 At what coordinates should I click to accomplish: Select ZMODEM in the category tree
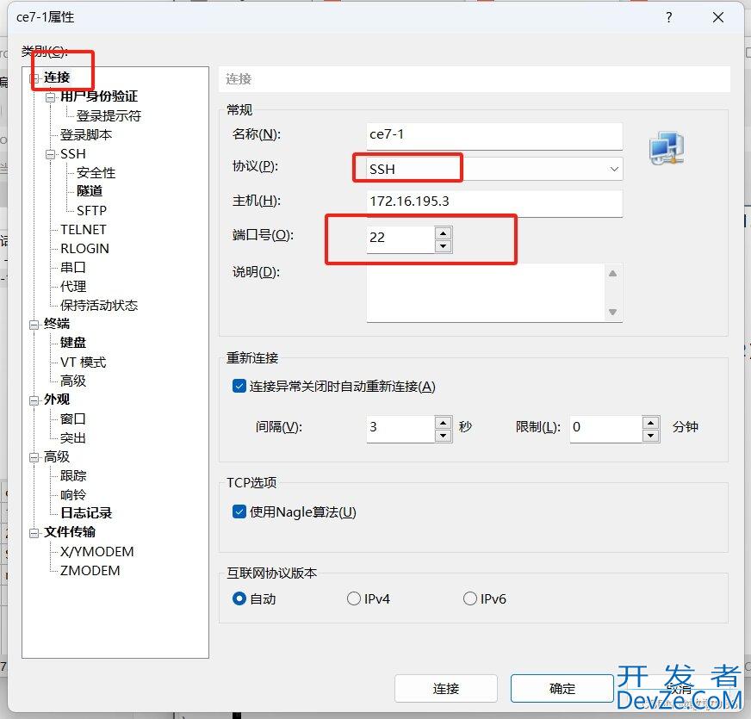[90, 570]
